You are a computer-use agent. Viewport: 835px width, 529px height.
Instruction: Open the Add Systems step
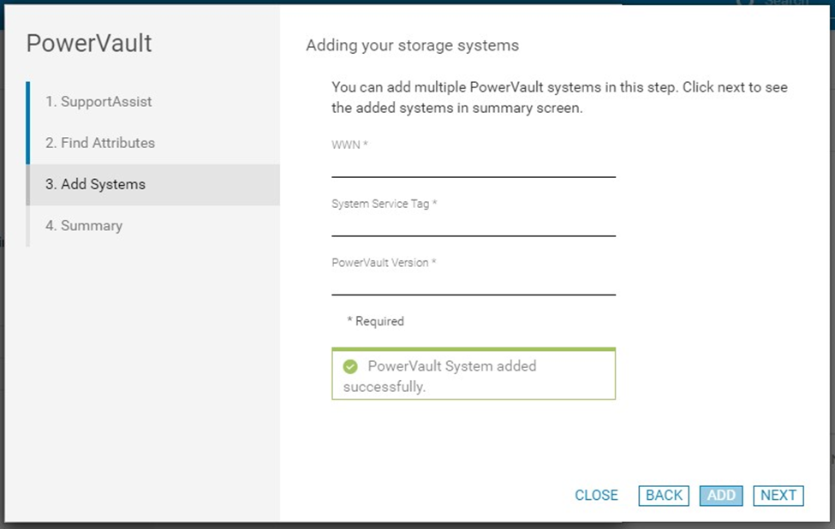pyautogui.click(x=95, y=184)
